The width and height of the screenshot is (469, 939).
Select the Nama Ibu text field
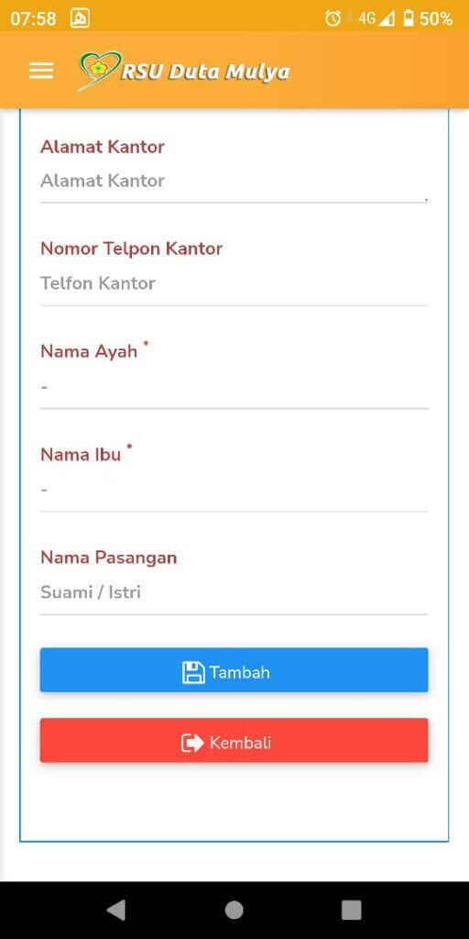coord(234,491)
